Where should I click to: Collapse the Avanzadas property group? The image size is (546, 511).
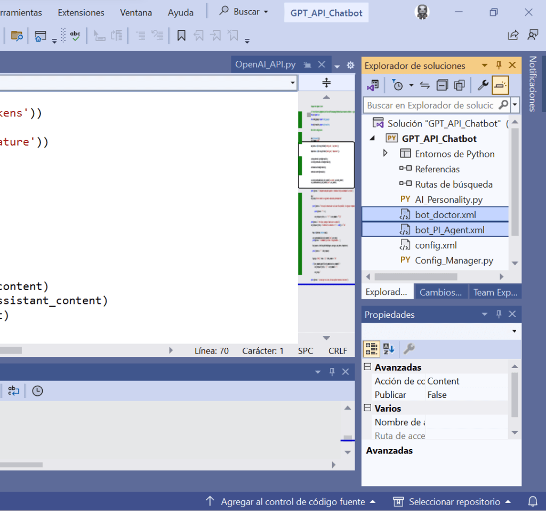367,367
